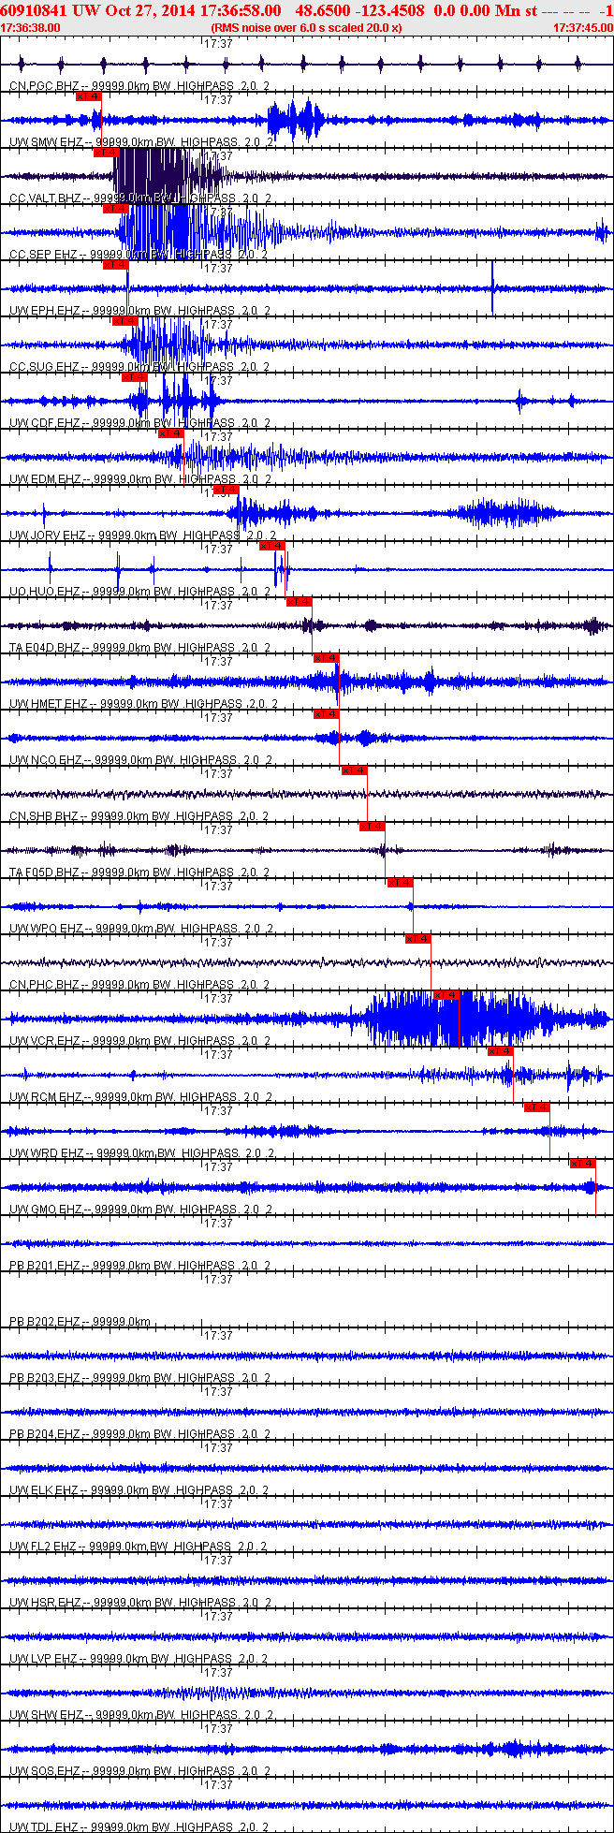Click the UW.HSR.EHZ station label
Screen dimensions: 614x1833
[x=45, y=1603]
